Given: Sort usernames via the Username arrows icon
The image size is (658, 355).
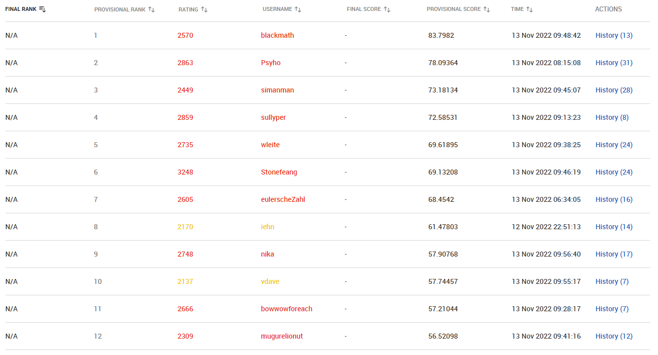Looking at the screenshot, I should [298, 9].
